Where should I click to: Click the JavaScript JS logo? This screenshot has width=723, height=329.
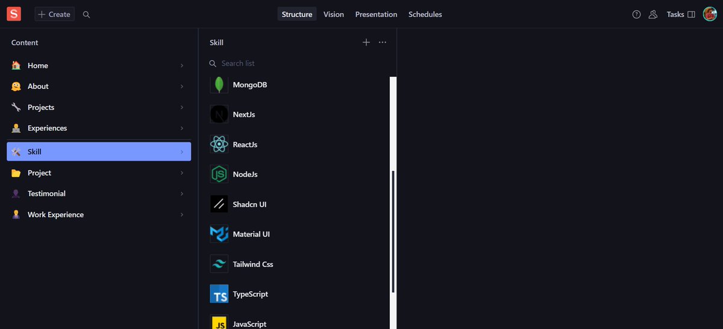[219, 322]
